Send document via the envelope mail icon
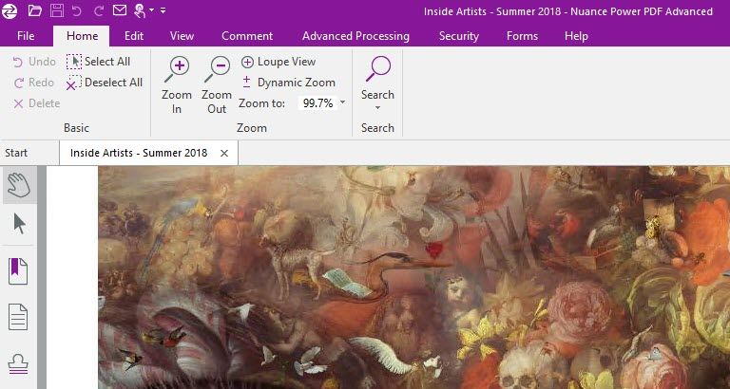This screenshot has width=730, height=389. (120, 9)
